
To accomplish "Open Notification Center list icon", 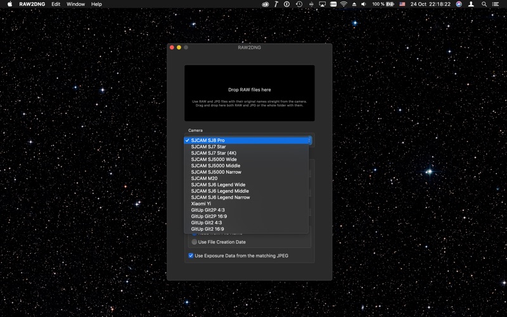I will [496, 4].
